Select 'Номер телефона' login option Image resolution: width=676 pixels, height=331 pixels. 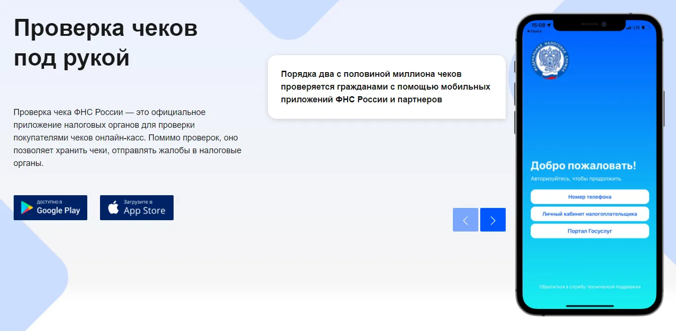tap(590, 197)
